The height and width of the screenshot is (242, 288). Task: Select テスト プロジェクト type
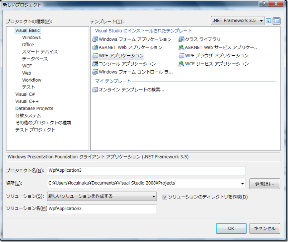[35, 130]
